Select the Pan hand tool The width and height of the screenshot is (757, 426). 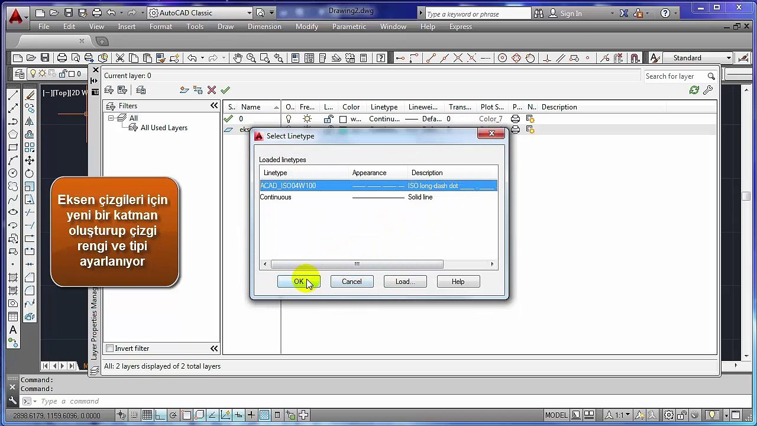(x=238, y=58)
